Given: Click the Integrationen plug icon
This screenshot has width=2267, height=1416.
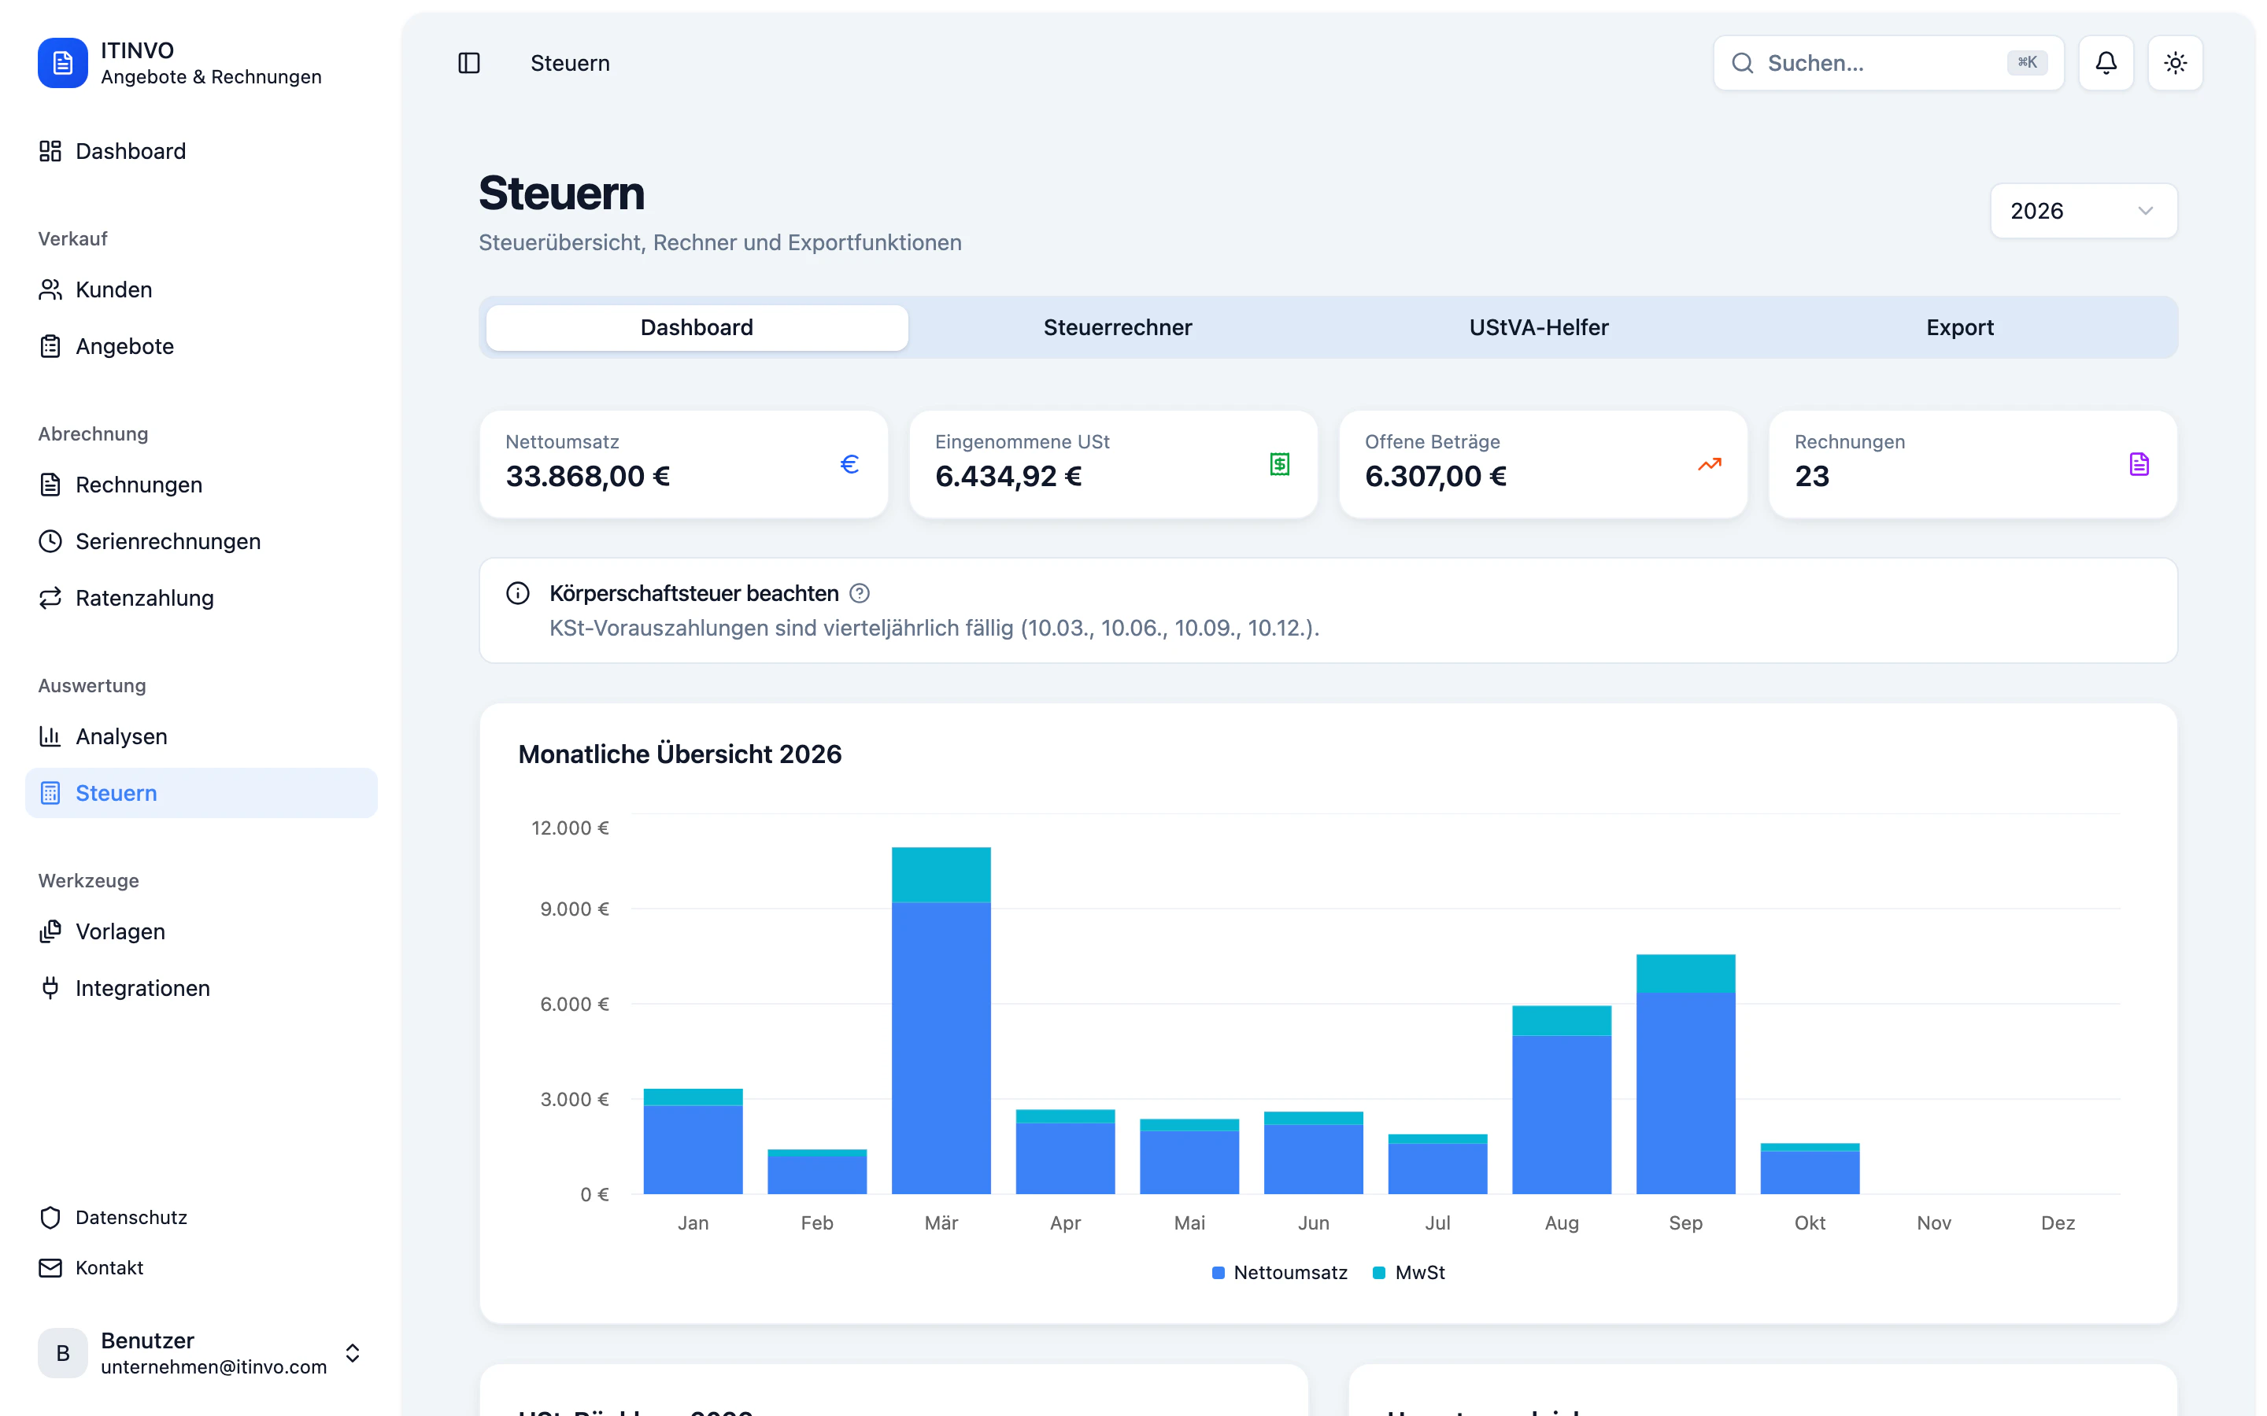Looking at the screenshot, I should [x=50, y=988].
